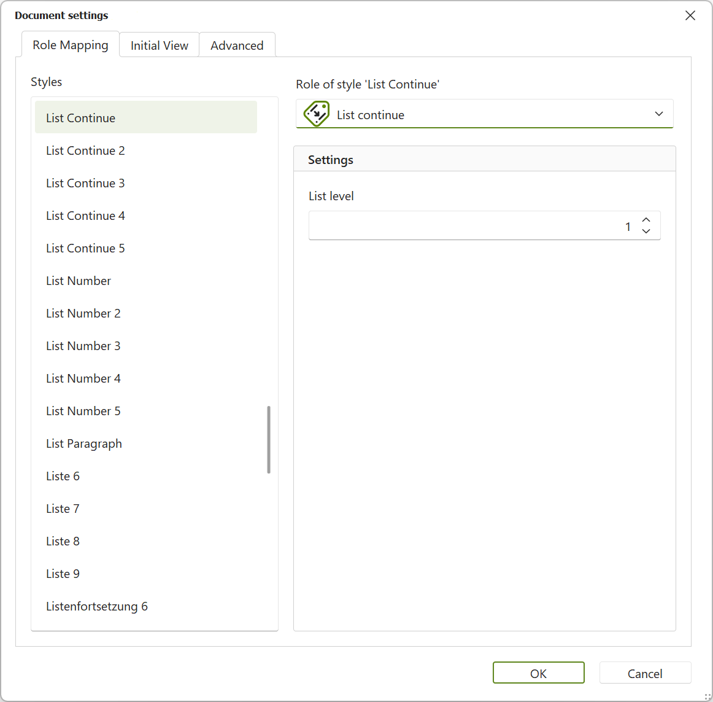This screenshot has width=713, height=702.
Task: Select the Liste 6 style
Action: click(x=146, y=476)
